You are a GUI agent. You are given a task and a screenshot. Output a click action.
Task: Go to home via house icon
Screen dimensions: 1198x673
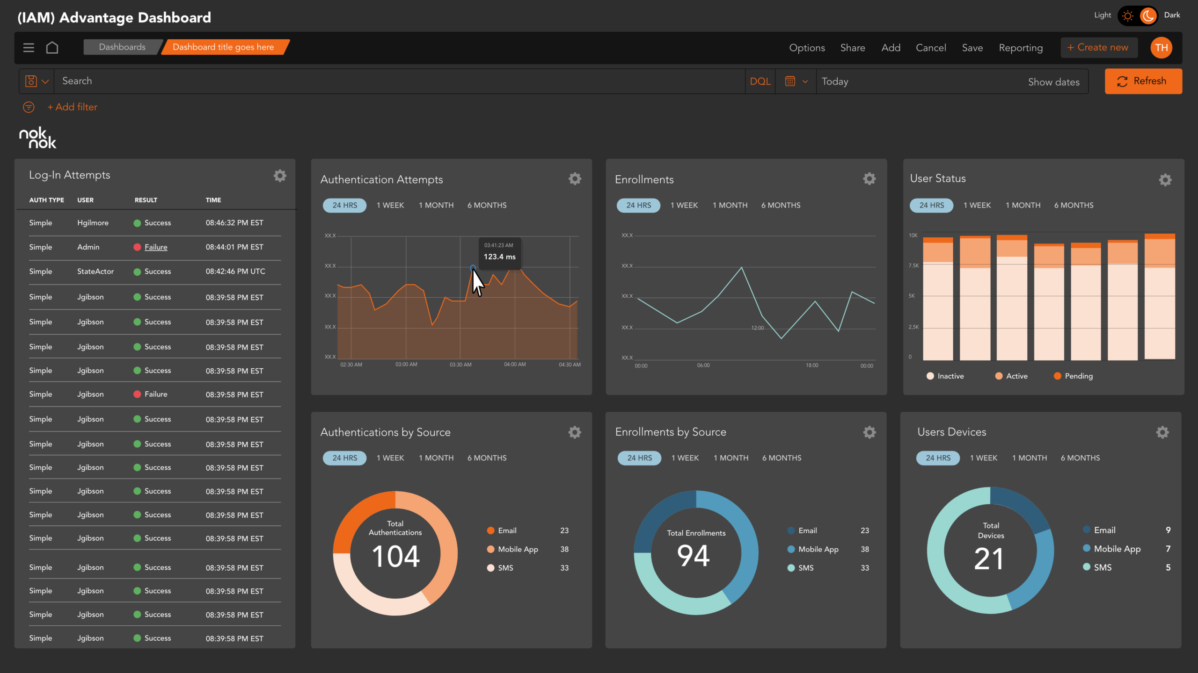click(x=52, y=48)
